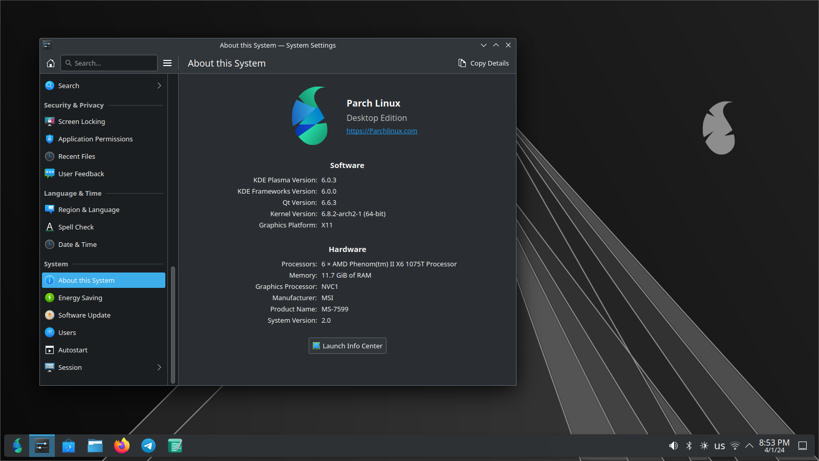The width and height of the screenshot is (819, 461).
Task: Click the Memory value 11.7 GiB of RAM
Action: coord(347,275)
